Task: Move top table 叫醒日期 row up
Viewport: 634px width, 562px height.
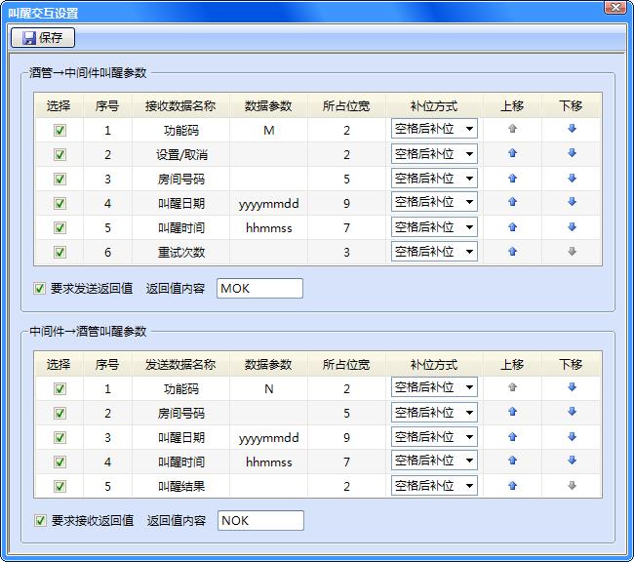Action: coord(512,202)
